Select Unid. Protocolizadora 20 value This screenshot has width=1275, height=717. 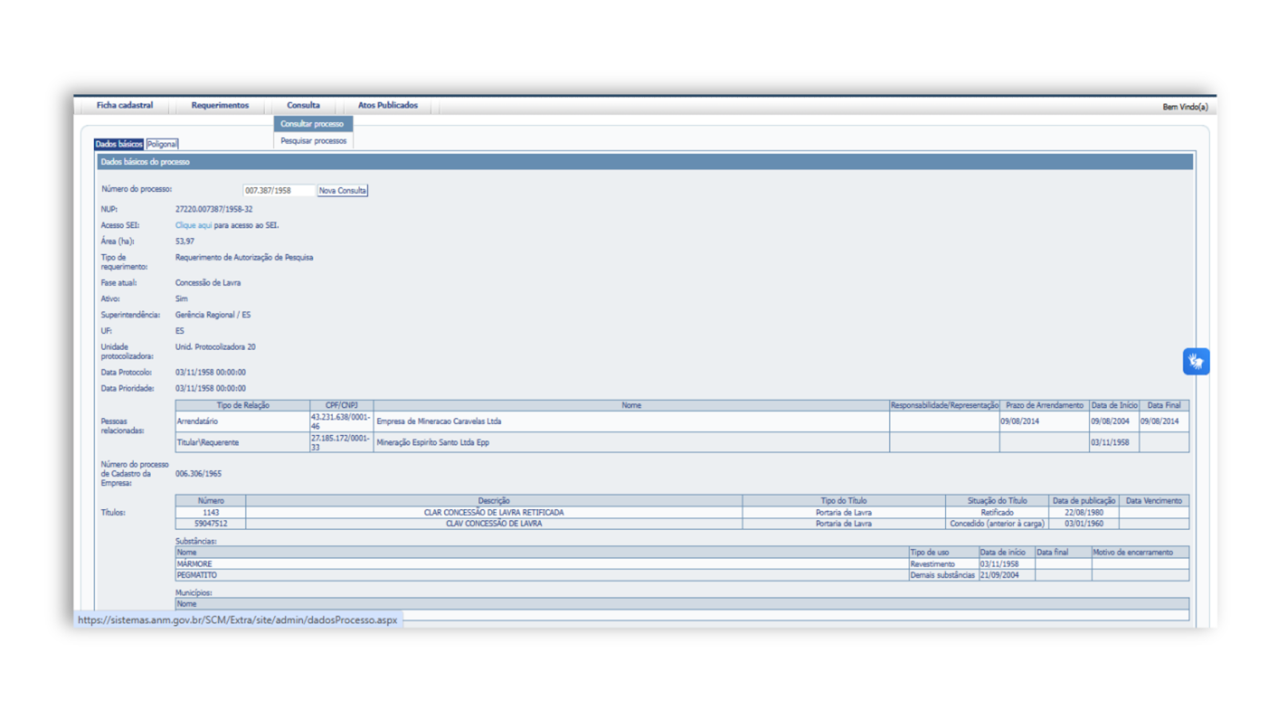point(215,347)
